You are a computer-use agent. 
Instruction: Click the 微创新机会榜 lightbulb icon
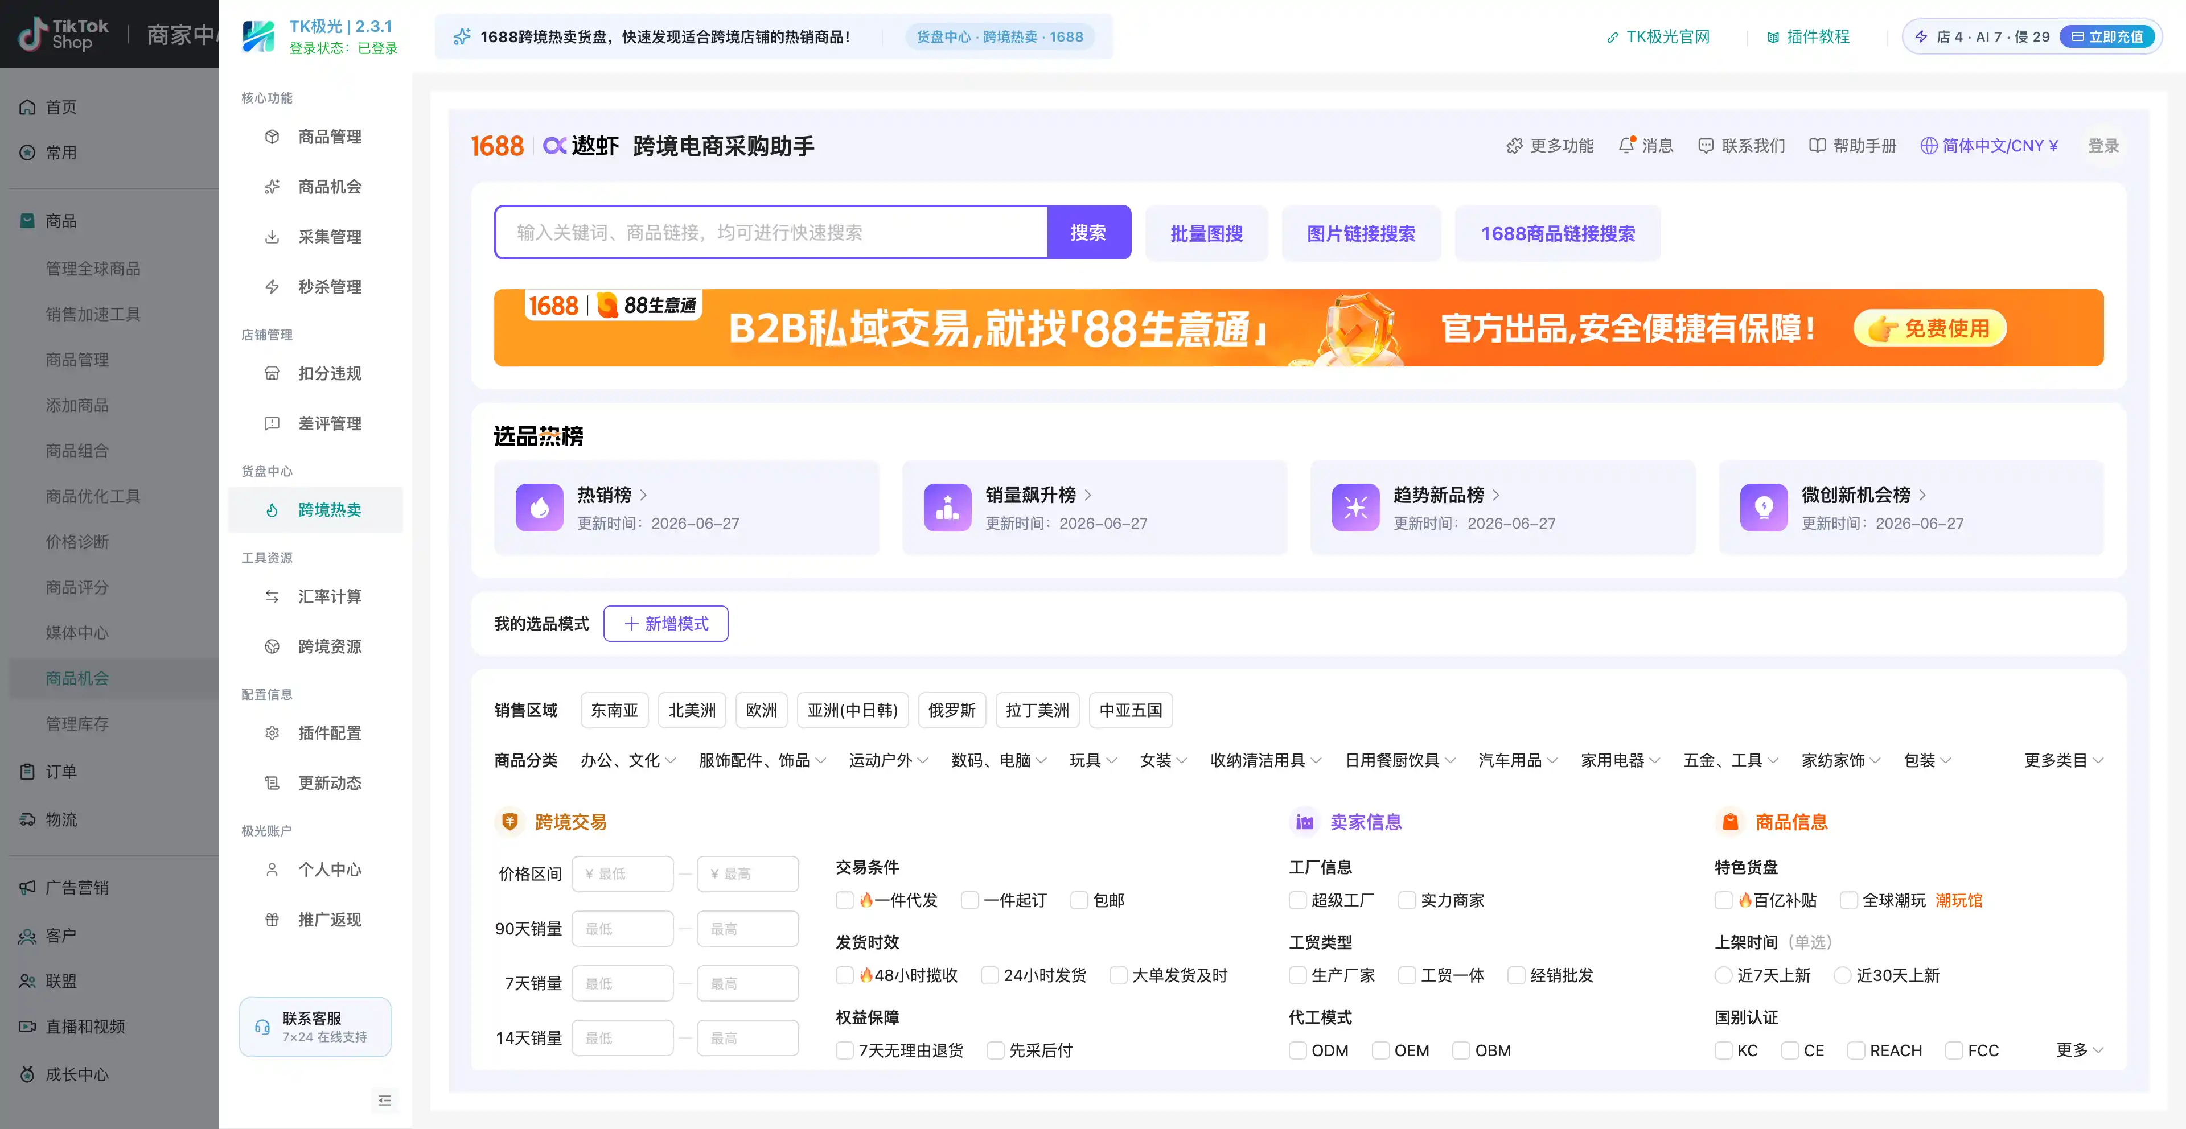[1764, 507]
